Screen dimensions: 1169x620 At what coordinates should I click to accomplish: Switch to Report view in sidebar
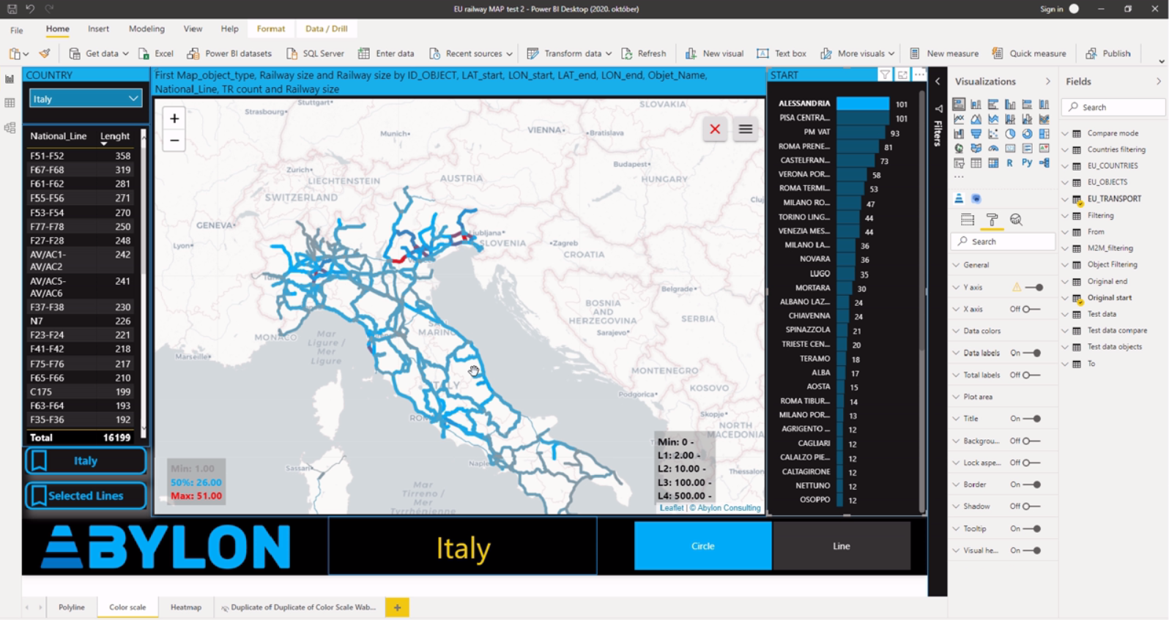[x=10, y=79]
